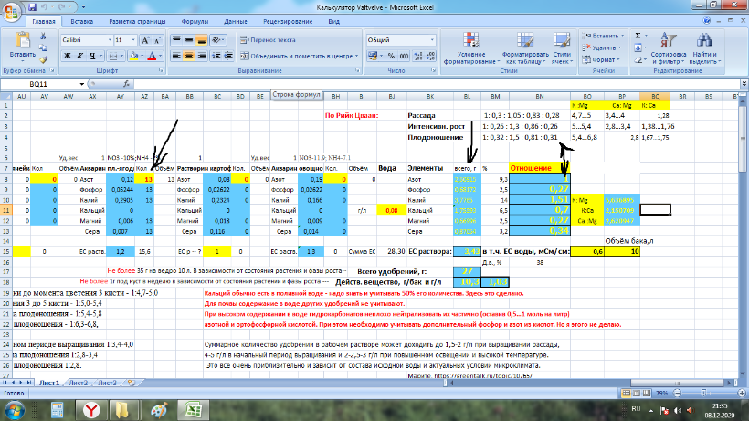The image size is (749, 421).
Task: Open the Общий number format dropdown
Action: coord(424,40)
